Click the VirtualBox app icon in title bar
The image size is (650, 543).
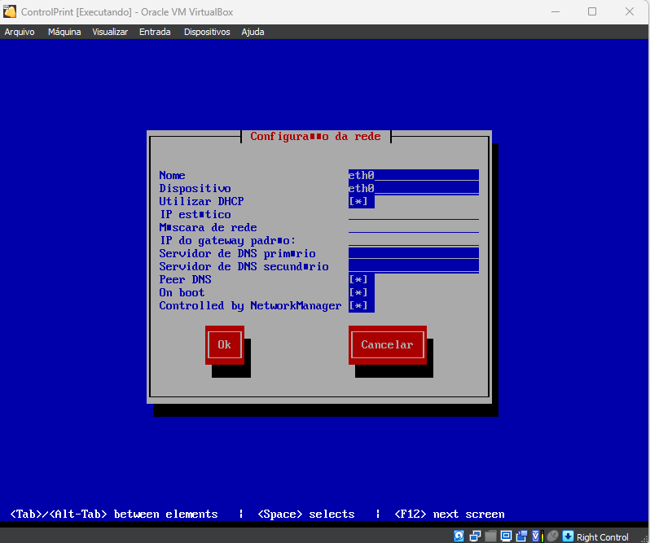coord(11,11)
